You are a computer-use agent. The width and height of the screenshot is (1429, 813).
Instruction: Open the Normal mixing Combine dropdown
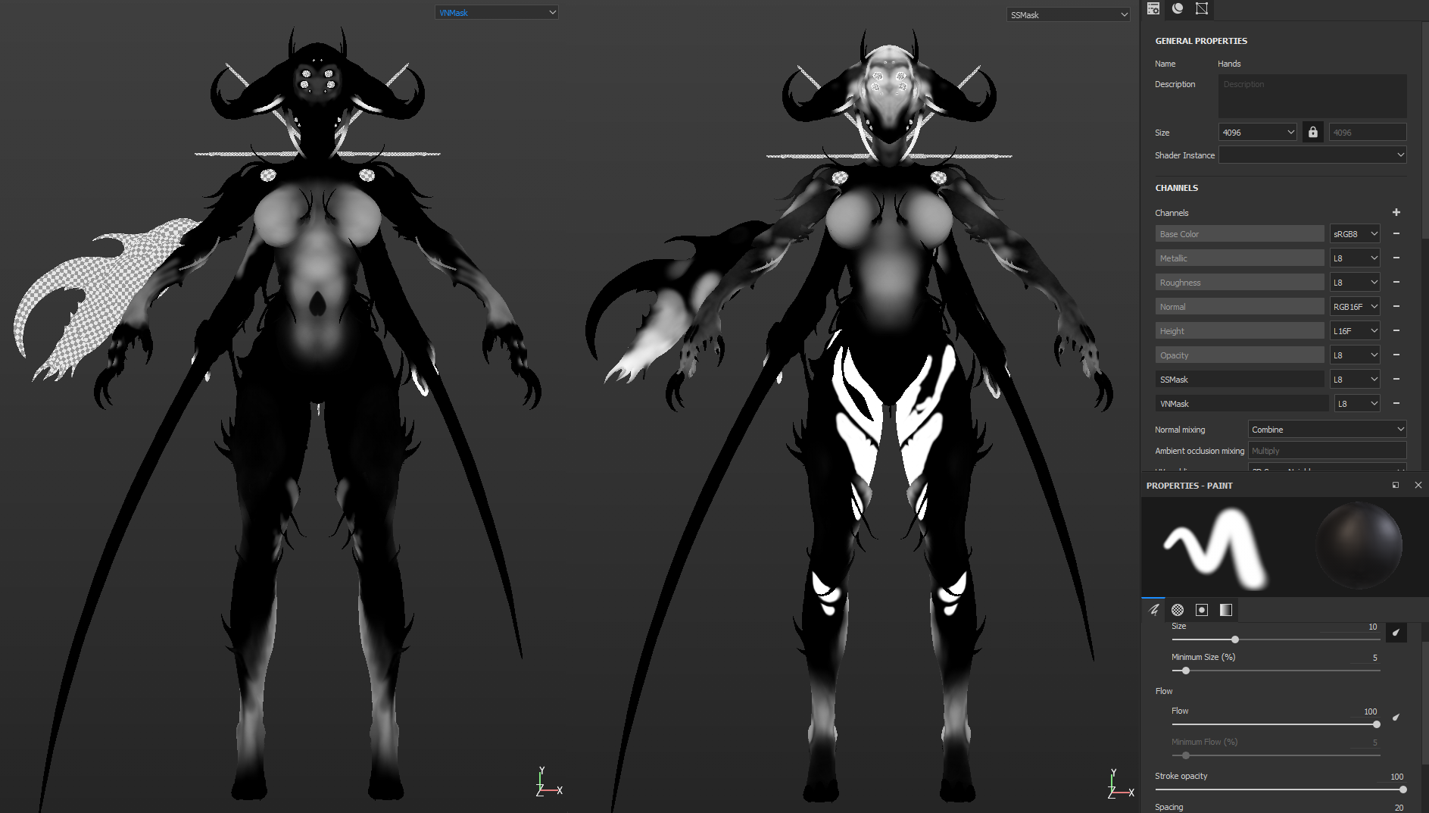coord(1326,429)
